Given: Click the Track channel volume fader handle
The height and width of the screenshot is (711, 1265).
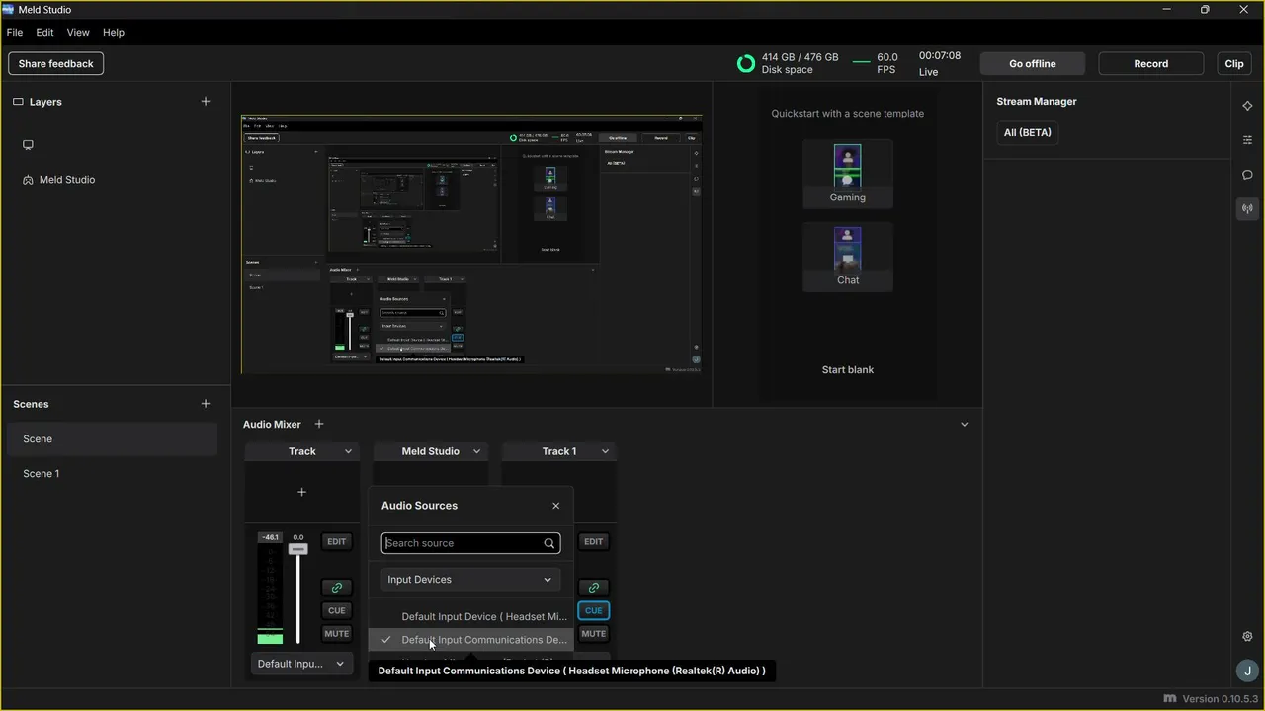Looking at the screenshot, I should tap(297, 549).
